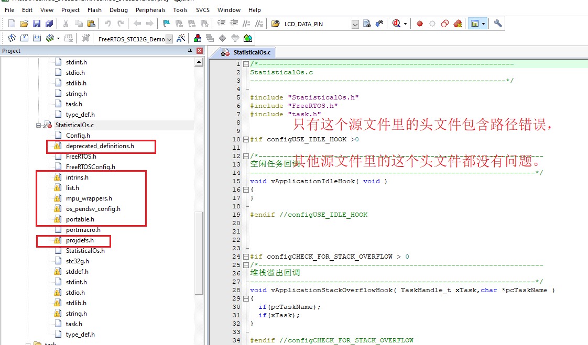The width and height of the screenshot is (588, 345).
Task: Select FreeRTOSConfig.h in the project tree
Action: 90,167
